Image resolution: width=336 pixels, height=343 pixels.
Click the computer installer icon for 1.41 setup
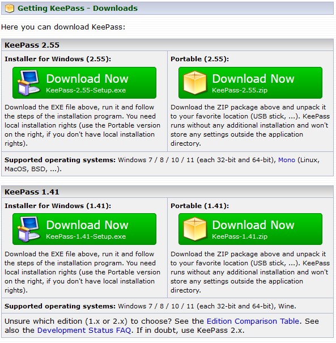click(x=29, y=229)
